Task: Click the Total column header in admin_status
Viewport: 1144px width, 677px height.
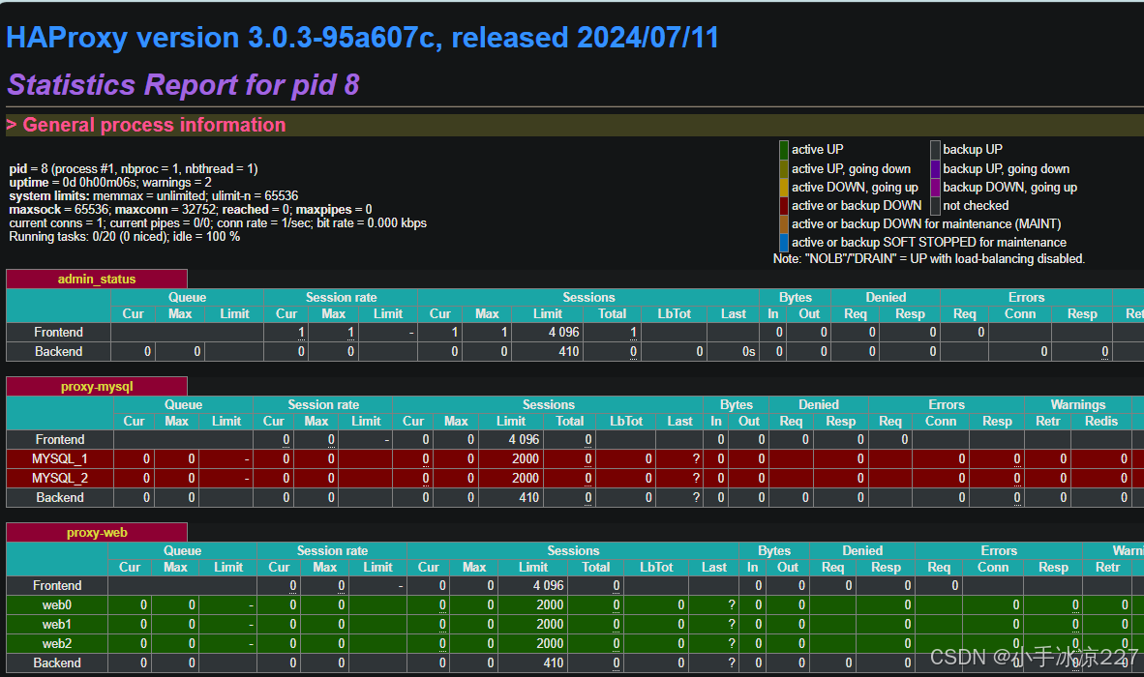Action: click(612, 314)
